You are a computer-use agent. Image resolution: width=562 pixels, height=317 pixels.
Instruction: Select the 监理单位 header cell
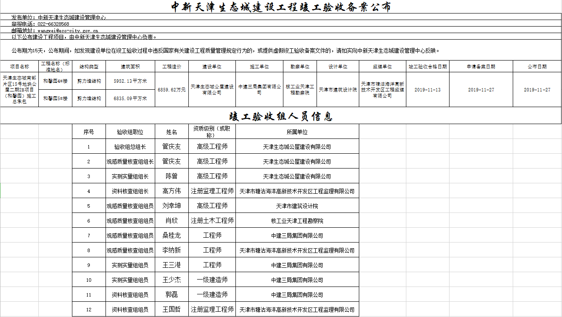pos(382,67)
